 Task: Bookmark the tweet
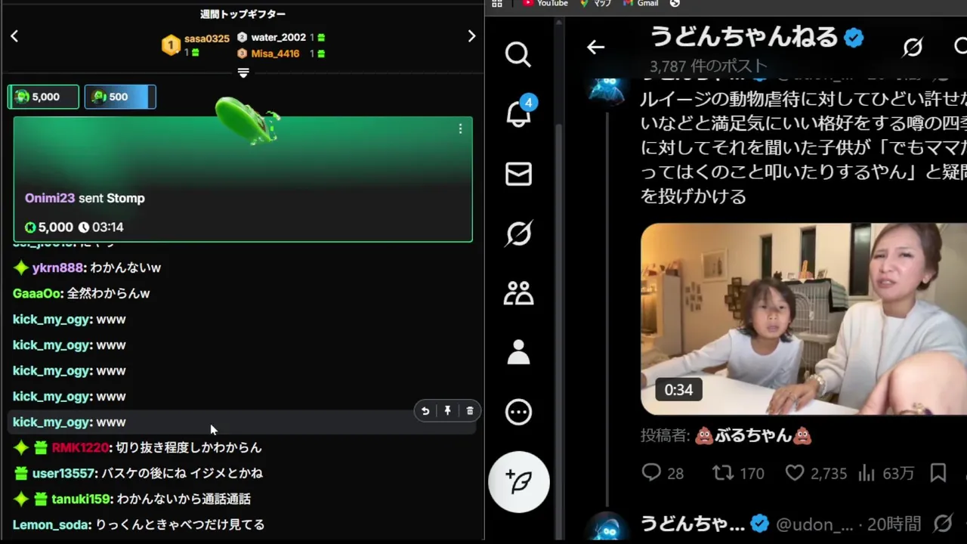tap(938, 473)
